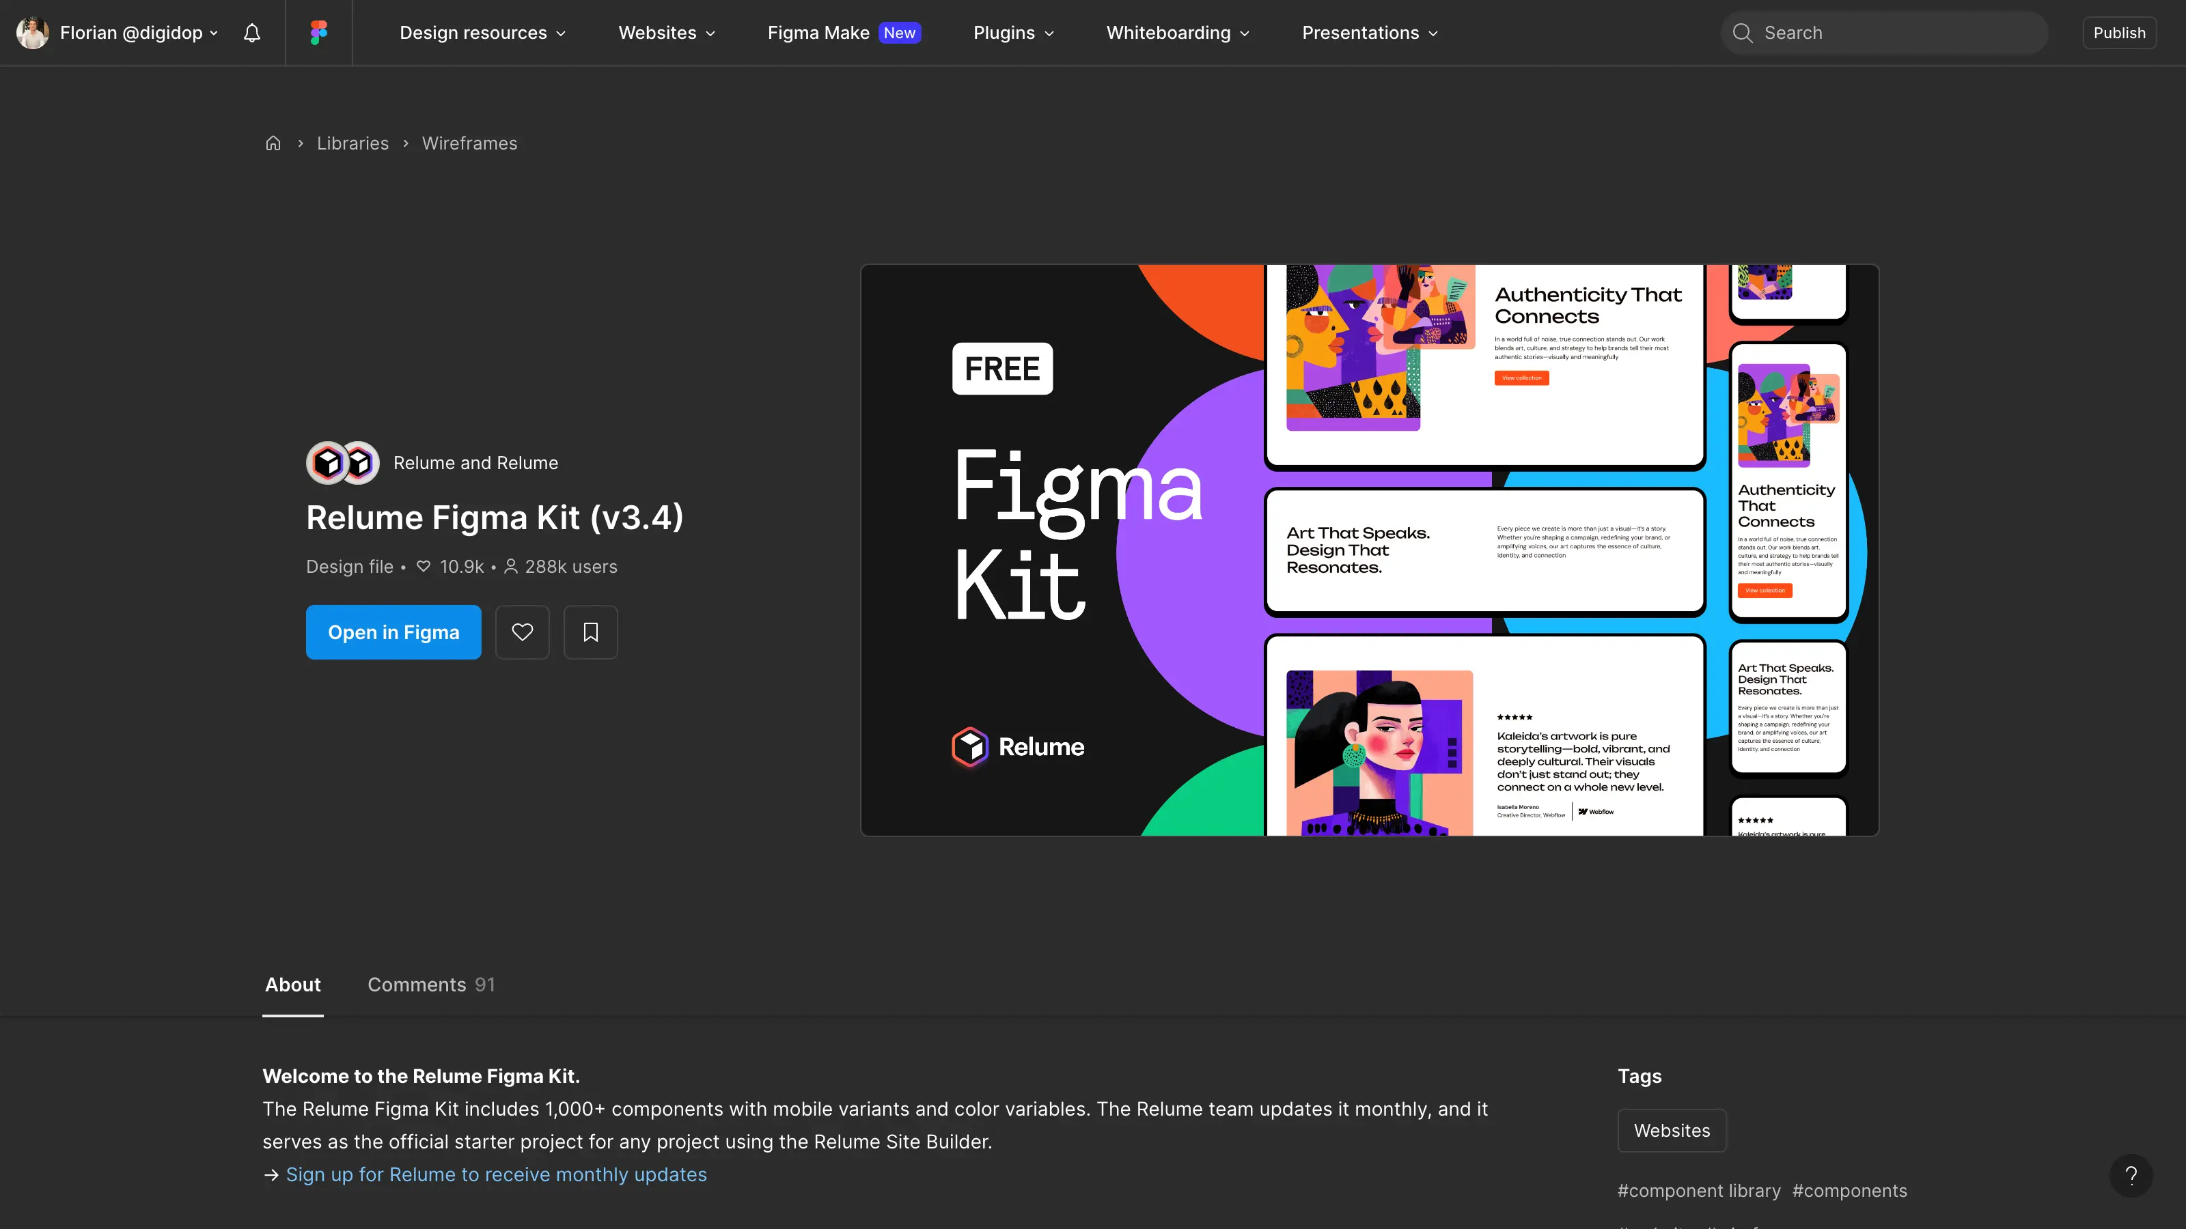The height and width of the screenshot is (1229, 2186).
Task: Click the Figma logo icon
Action: 318,33
